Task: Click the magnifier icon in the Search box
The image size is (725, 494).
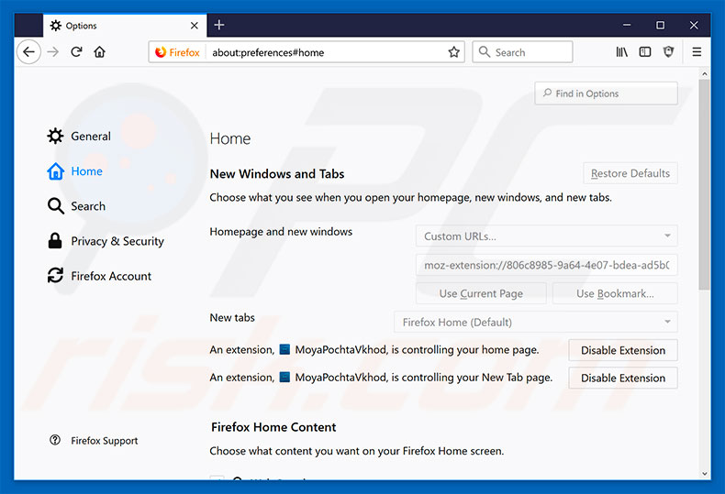Action: tap(485, 51)
